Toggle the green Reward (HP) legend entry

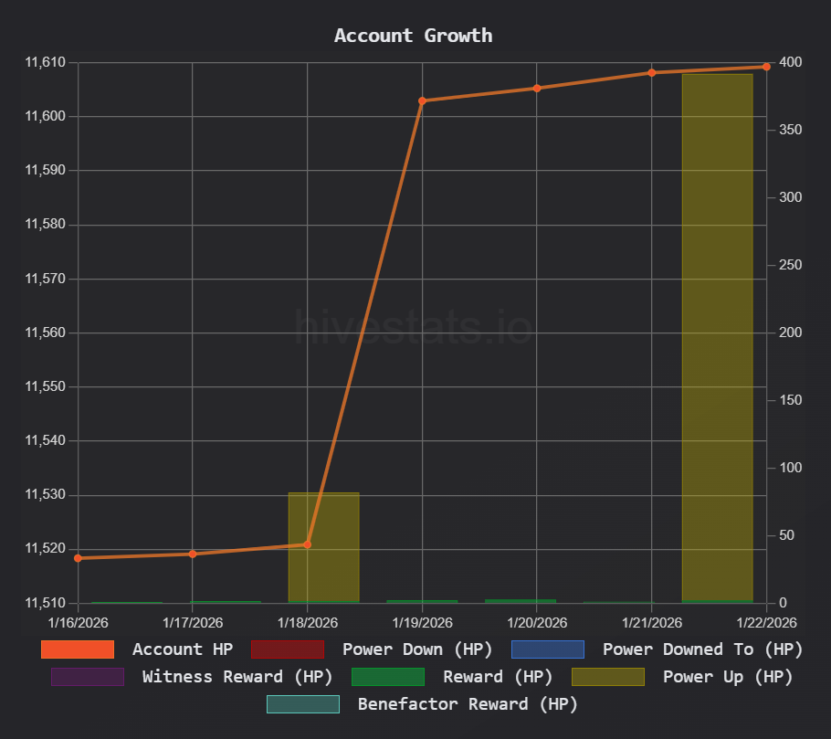click(x=497, y=677)
